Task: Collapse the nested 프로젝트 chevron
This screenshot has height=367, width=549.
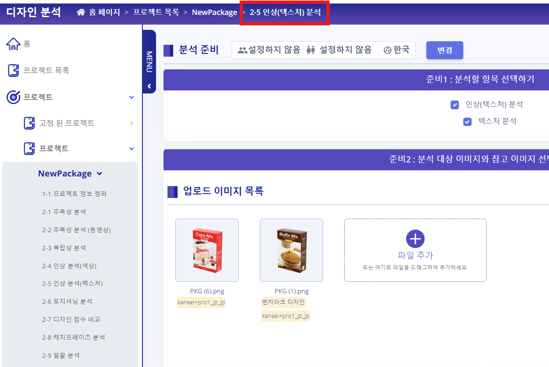Action: 131,149
